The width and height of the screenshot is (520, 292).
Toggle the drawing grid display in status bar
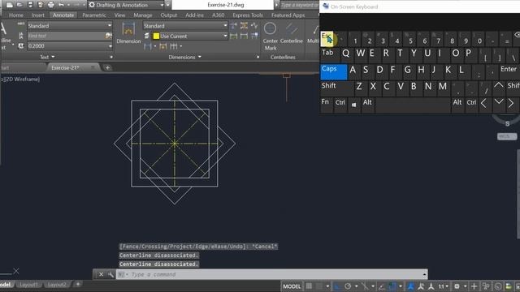pos(309,286)
